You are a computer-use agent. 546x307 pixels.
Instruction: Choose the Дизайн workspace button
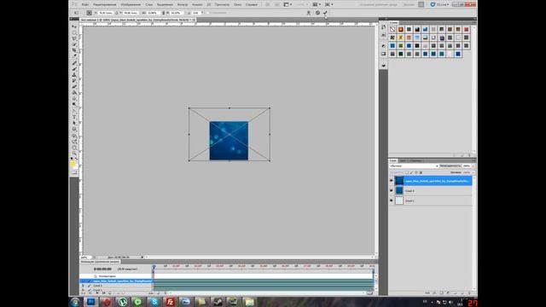409,4
